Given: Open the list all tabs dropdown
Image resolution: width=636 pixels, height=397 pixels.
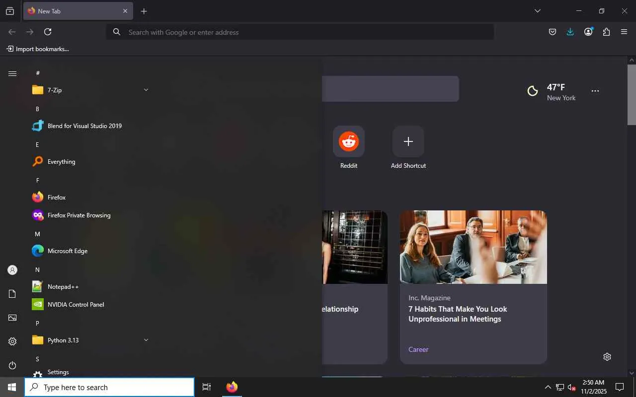Looking at the screenshot, I should (x=537, y=11).
